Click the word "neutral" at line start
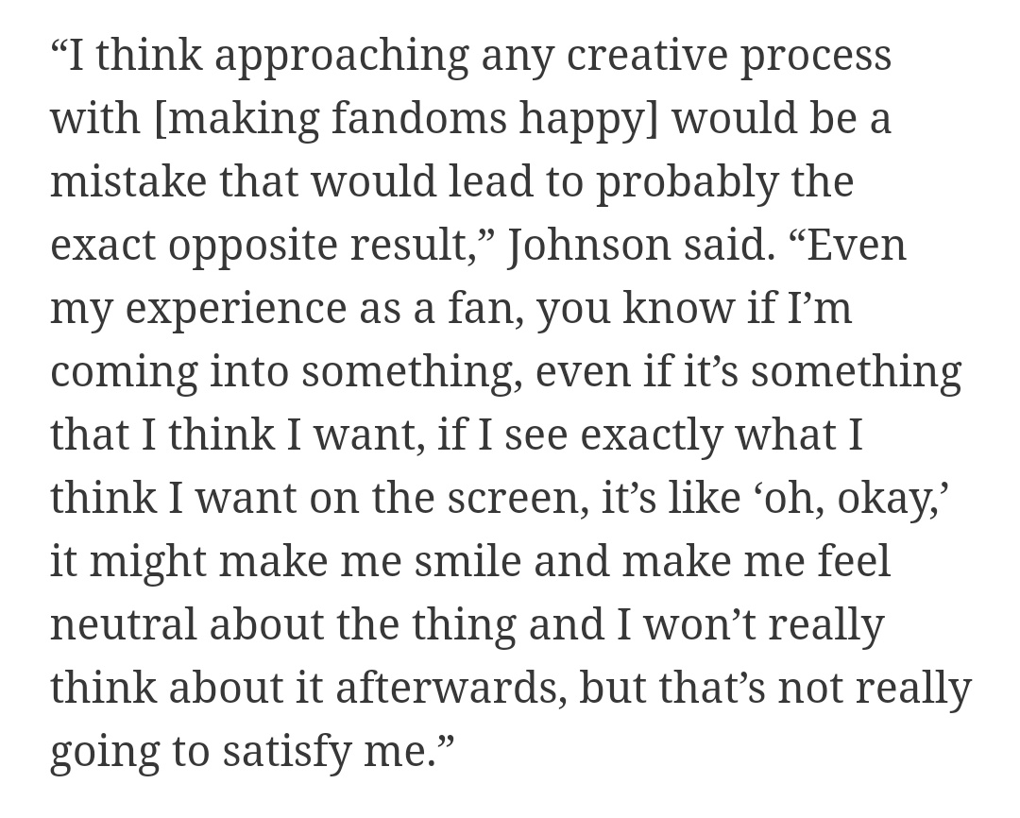Image resolution: width=1020 pixels, height=818 pixels. click(x=123, y=624)
